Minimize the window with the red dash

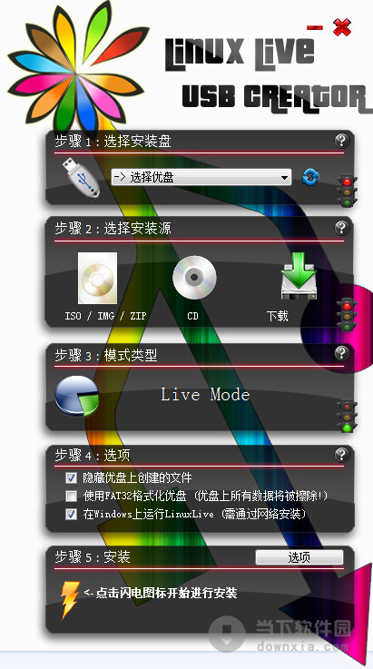[315, 28]
